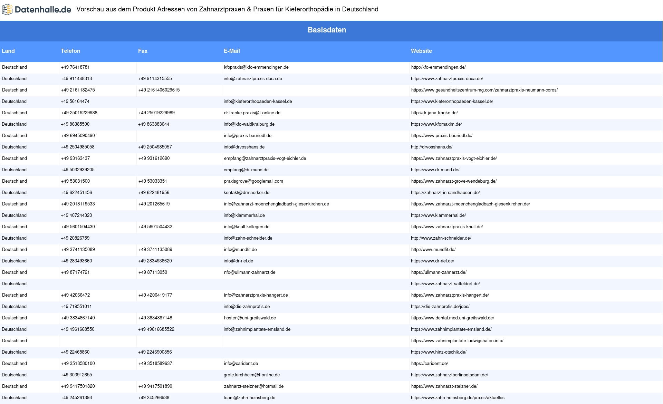Select phone number +49 911448313
Viewport: 663px width, 404px height.
coord(76,79)
